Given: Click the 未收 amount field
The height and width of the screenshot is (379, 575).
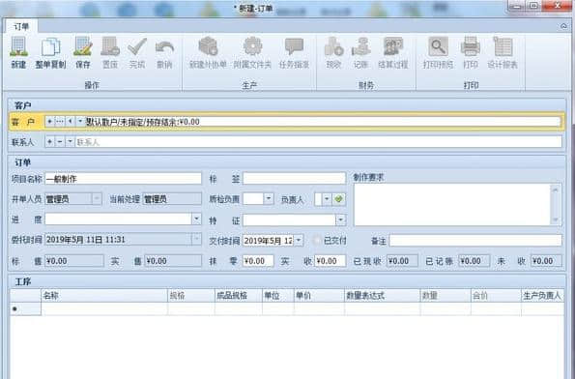Looking at the screenshot, I should (x=546, y=261).
